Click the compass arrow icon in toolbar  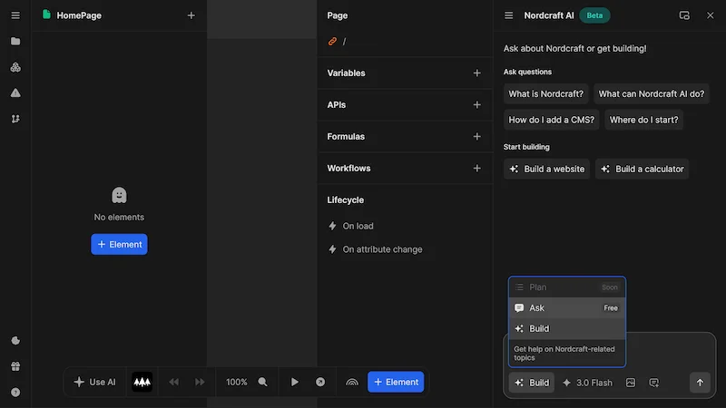[x=320, y=382]
